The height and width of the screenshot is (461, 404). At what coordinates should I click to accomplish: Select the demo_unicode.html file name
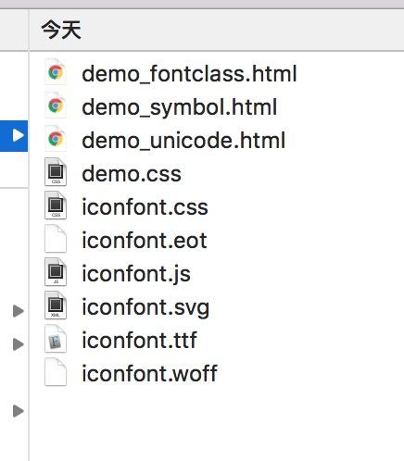[x=183, y=141]
